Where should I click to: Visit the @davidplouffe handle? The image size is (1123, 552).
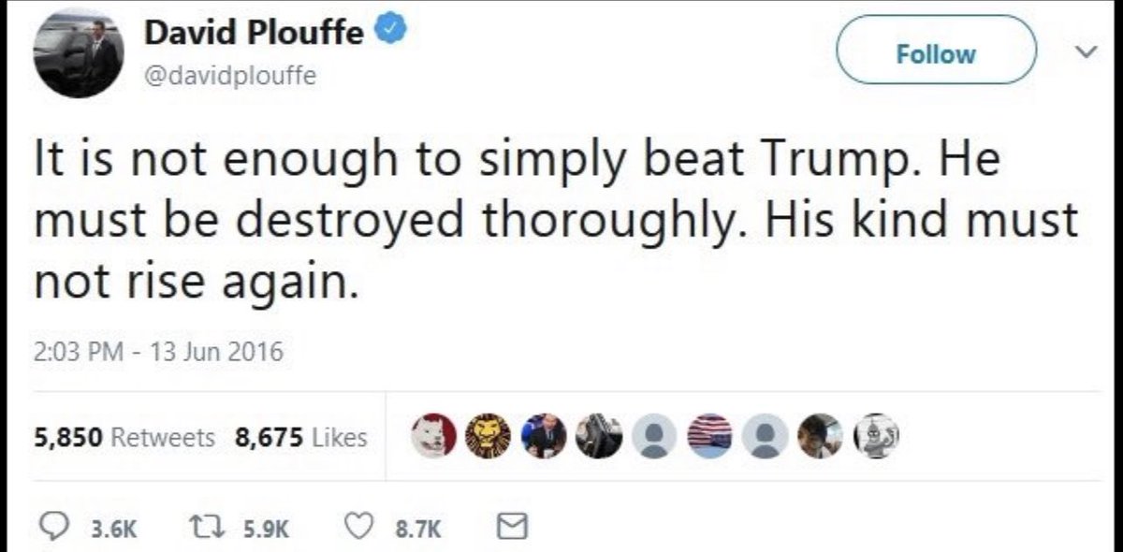click(229, 76)
